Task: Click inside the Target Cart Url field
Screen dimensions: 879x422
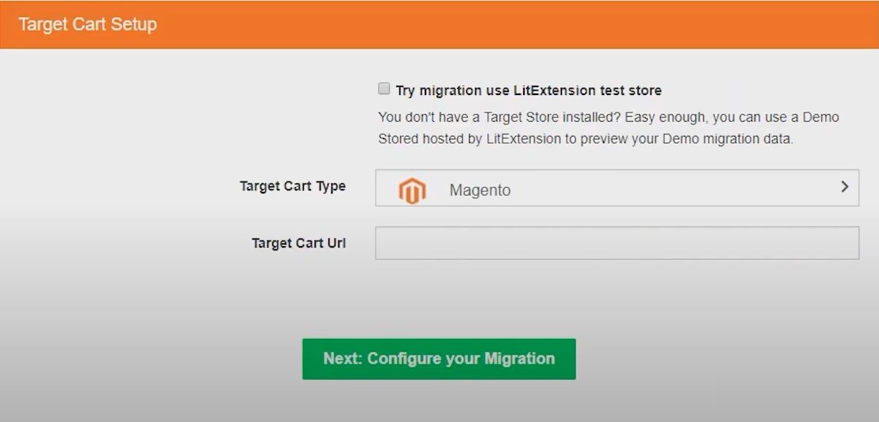Action: [617, 243]
